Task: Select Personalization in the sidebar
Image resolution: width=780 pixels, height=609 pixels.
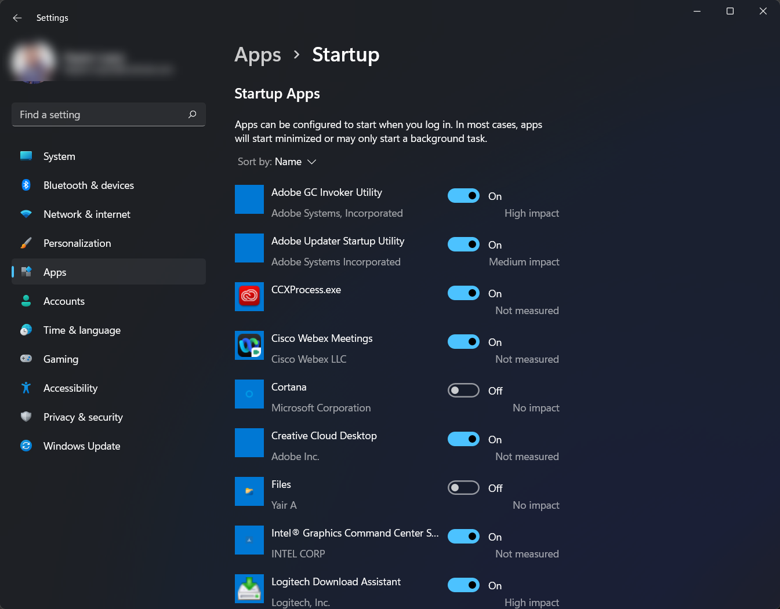Action: tap(108, 243)
